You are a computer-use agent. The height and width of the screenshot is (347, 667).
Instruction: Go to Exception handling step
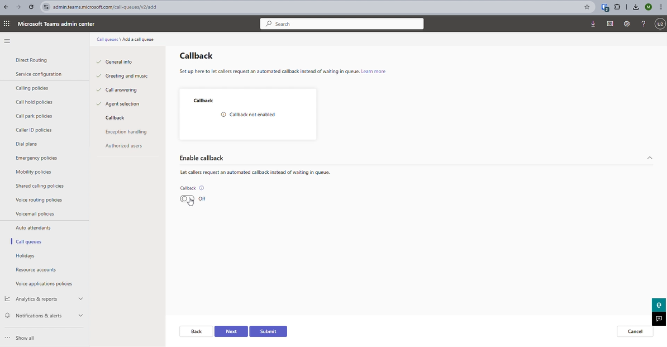126,132
